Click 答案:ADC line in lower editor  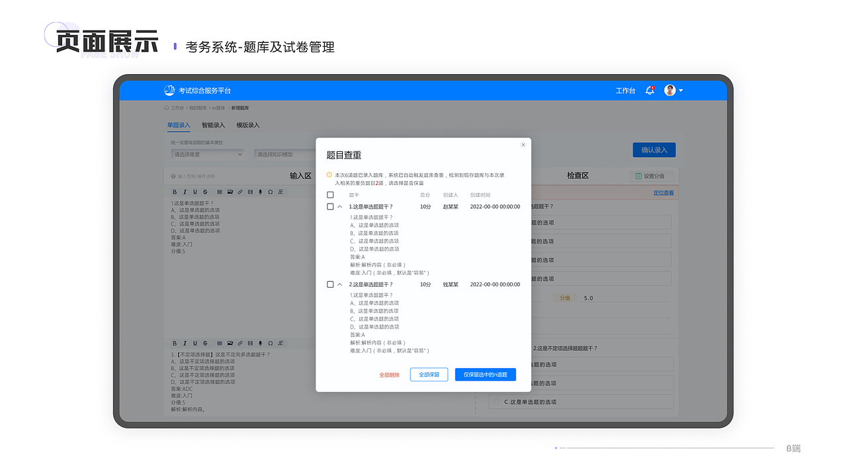point(182,389)
